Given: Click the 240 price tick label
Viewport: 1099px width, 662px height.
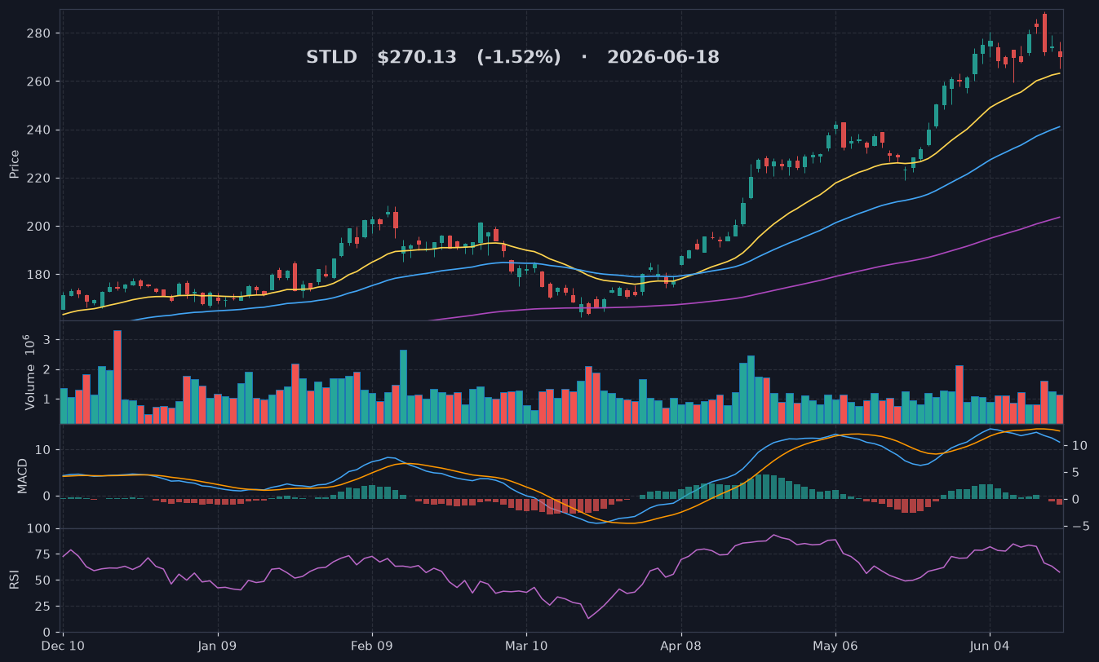Looking at the screenshot, I should point(41,130).
